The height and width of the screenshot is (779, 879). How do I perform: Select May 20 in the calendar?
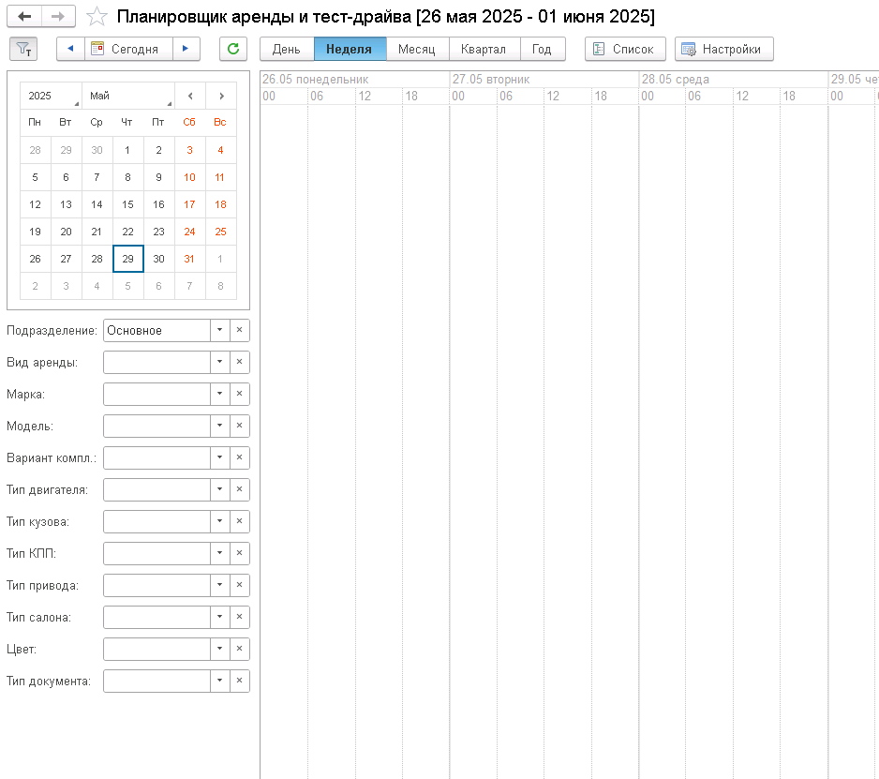pyautogui.click(x=67, y=232)
